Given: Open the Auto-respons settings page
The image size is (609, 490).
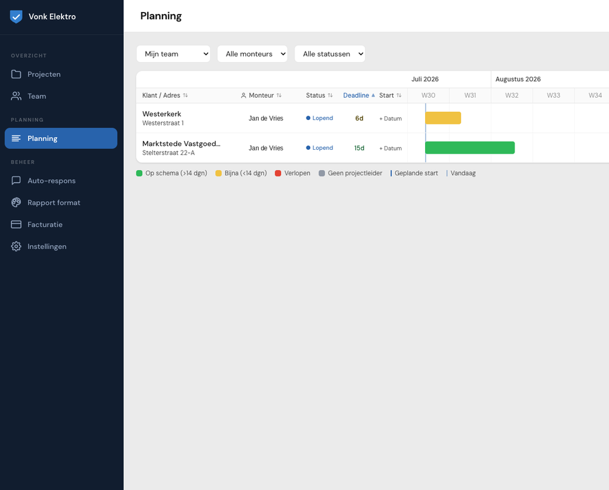Looking at the screenshot, I should (x=61, y=181).
